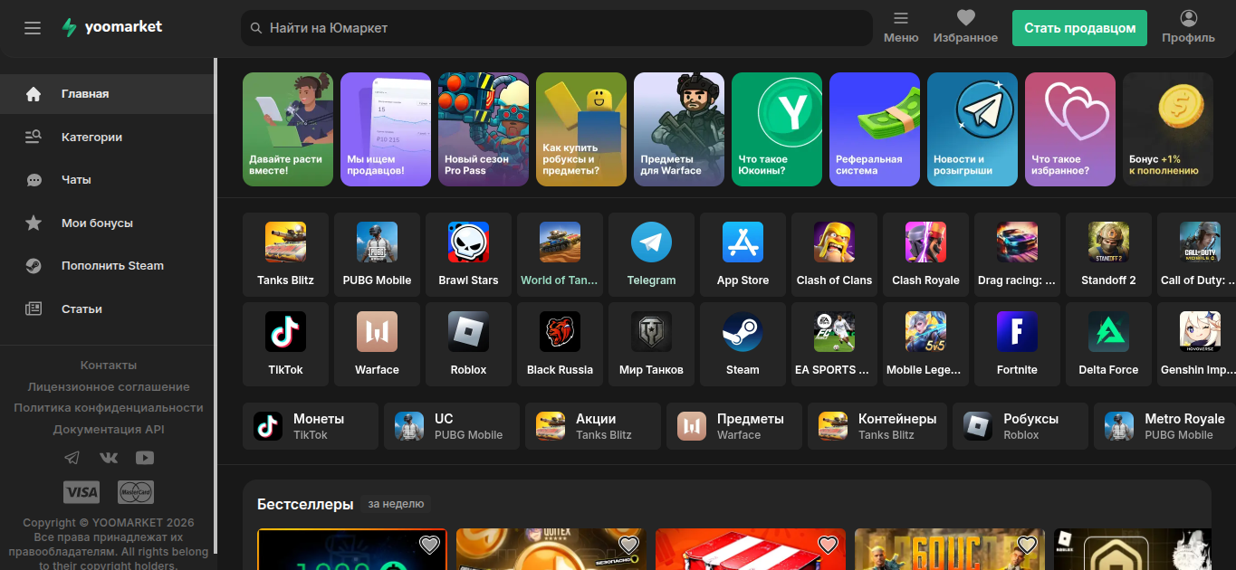Viewport: 1236px width, 570px height.
Task: Open Пополнить Steam in sidebar
Action: (x=107, y=266)
